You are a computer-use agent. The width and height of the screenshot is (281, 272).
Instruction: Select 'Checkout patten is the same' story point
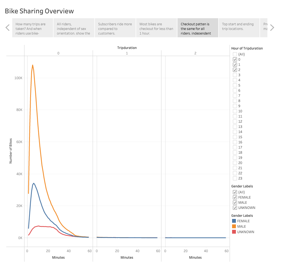[198, 28]
